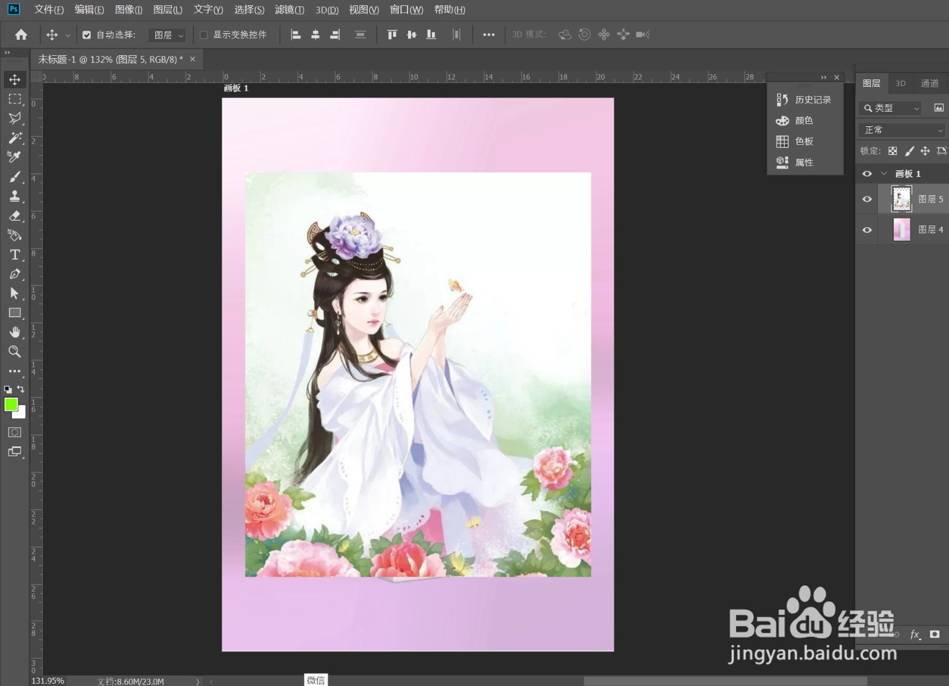The image size is (949, 686).
Task: Select the Type tool
Action: click(x=15, y=255)
